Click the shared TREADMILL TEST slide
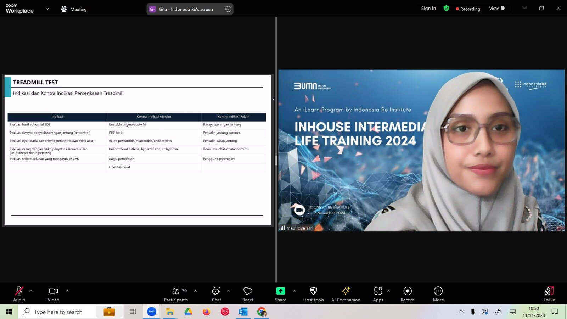567x319 pixels. (x=137, y=150)
